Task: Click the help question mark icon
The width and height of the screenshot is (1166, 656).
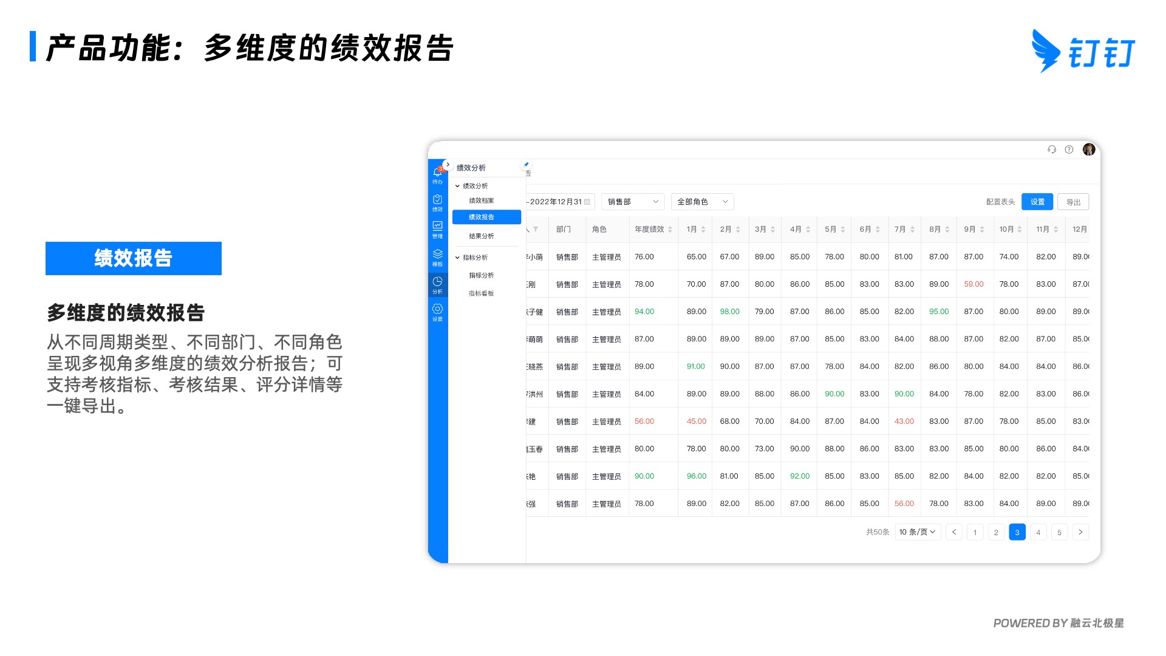Action: [1069, 149]
